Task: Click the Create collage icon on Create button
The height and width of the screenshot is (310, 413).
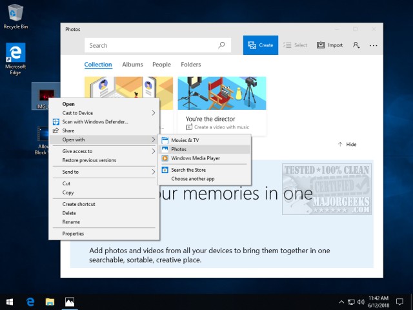Action: pyautogui.click(x=252, y=45)
